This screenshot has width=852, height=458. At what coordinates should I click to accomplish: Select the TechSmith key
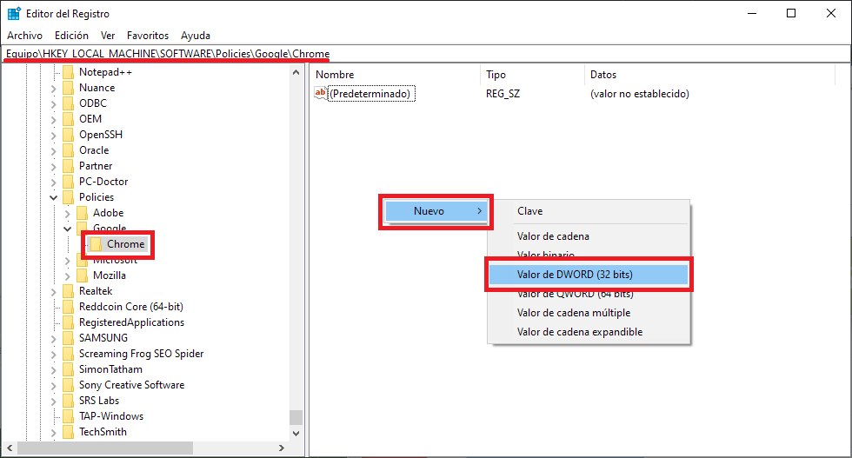pyautogui.click(x=103, y=432)
